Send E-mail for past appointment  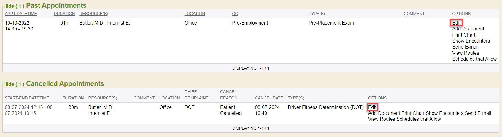[x=465, y=47]
